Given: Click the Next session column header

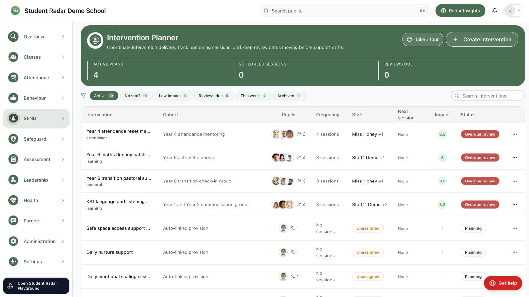Looking at the screenshot, I should 406,115.
